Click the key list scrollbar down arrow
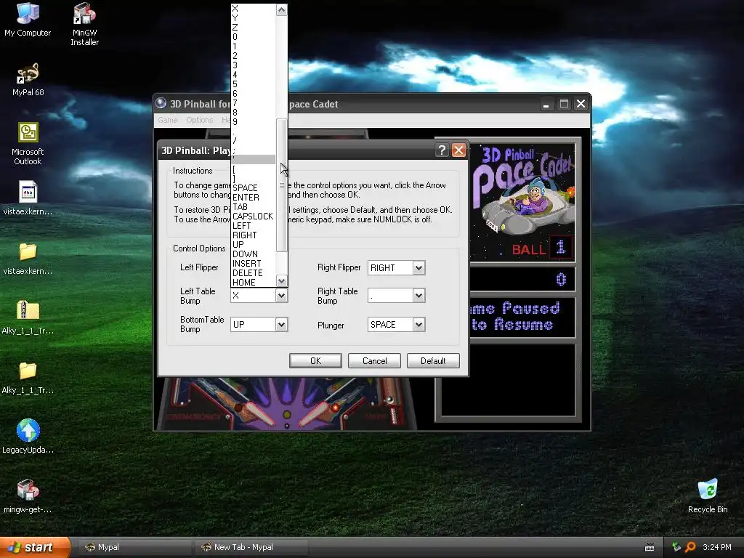 tap(281, 281)
